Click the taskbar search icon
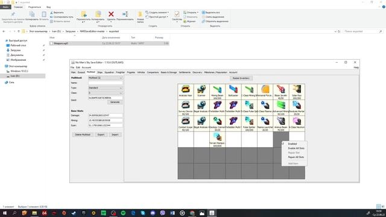The image size is (386, 217). point(14,213)
